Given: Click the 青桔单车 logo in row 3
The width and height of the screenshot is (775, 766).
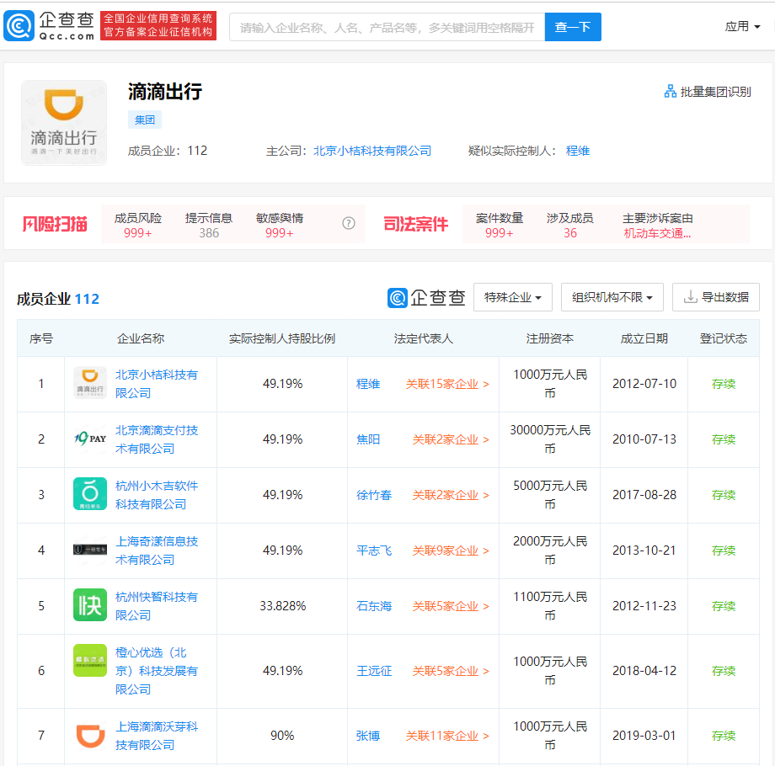Looking at the screenshot, I should (89, 495).
